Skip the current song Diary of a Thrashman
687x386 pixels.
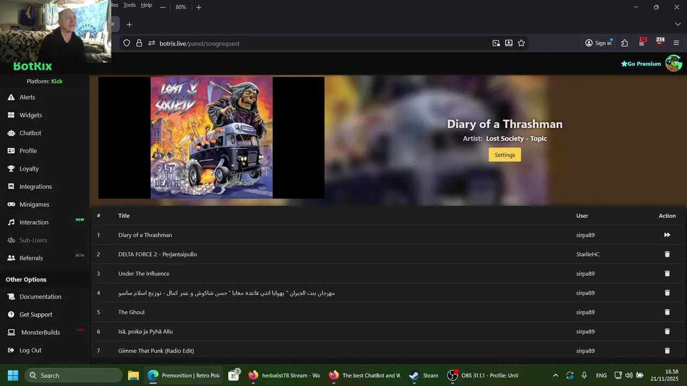click(667, 235)
